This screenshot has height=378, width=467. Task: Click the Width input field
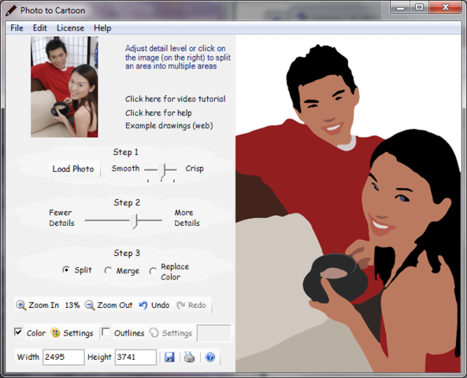pos(64,357)
